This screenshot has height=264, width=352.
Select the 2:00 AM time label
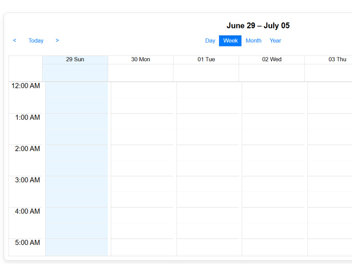pyautogui.click(x=27, y=149)
